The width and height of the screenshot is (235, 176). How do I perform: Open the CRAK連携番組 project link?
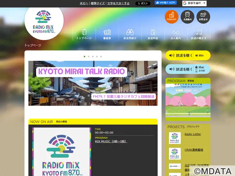194,150
